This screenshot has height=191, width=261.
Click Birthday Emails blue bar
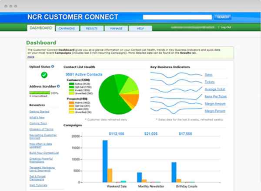[x=174, y=172]
